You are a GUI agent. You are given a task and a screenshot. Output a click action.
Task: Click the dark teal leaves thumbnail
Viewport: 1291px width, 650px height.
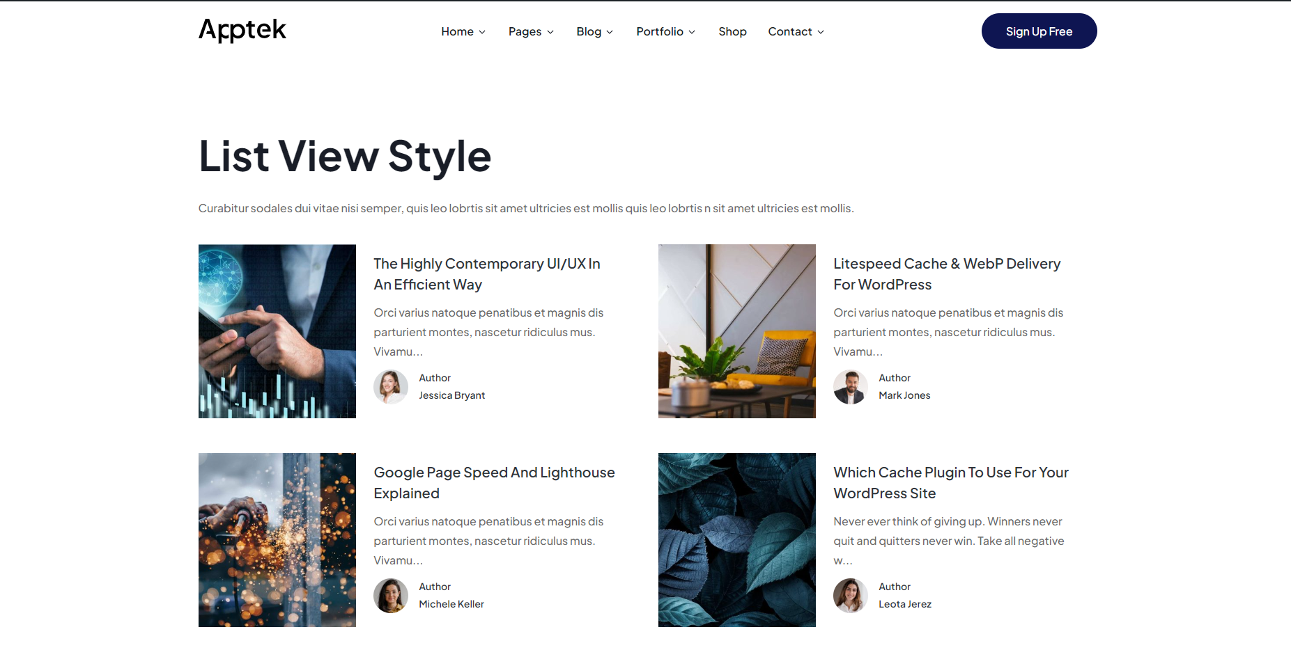point(737,540)
